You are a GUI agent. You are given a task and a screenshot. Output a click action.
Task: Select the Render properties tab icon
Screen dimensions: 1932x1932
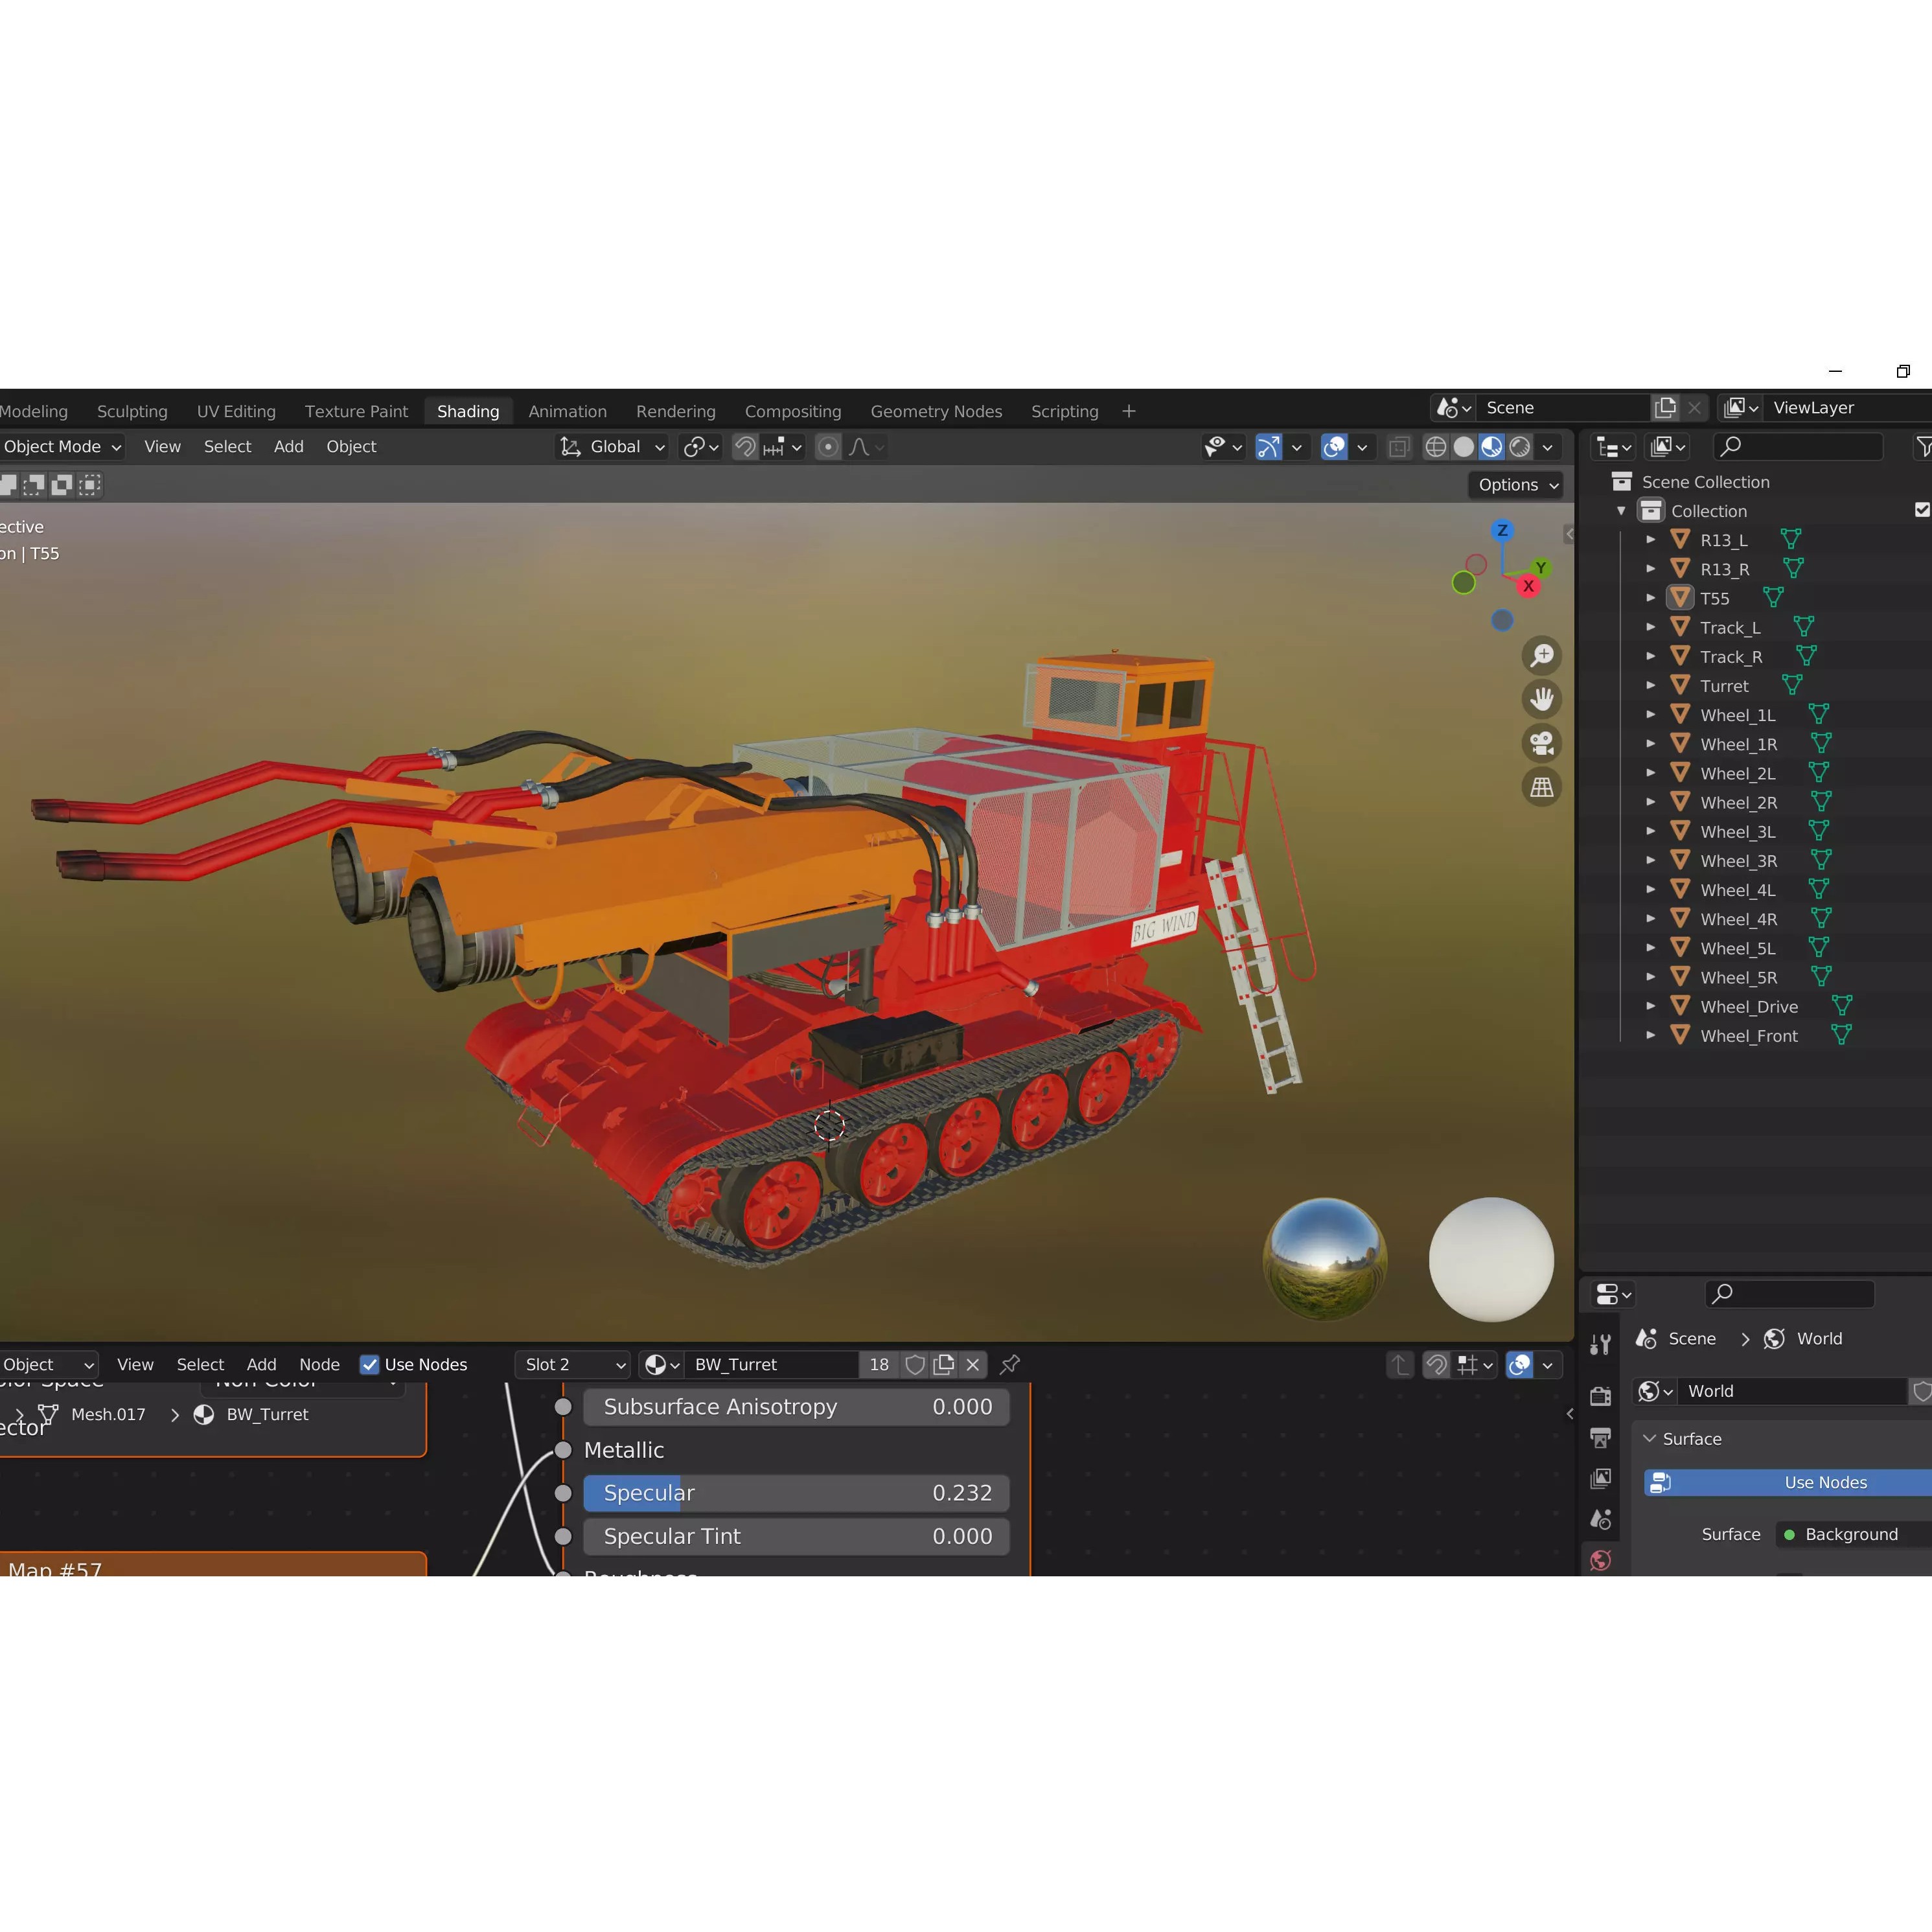coord(1600,1397)
